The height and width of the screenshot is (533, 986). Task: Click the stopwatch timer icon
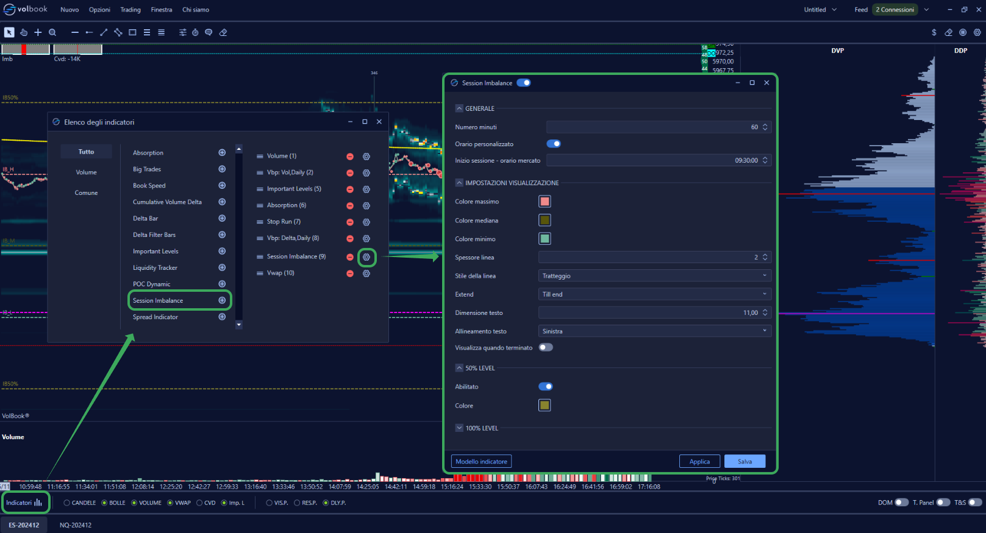[x=195, y=32]
